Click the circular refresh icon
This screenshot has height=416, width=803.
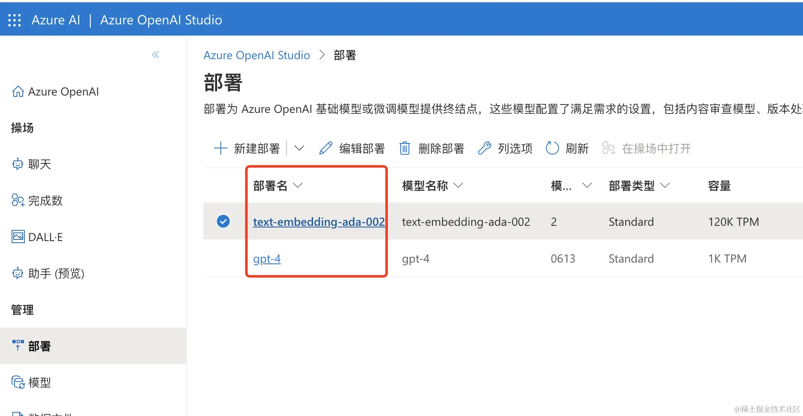point(552,148)
